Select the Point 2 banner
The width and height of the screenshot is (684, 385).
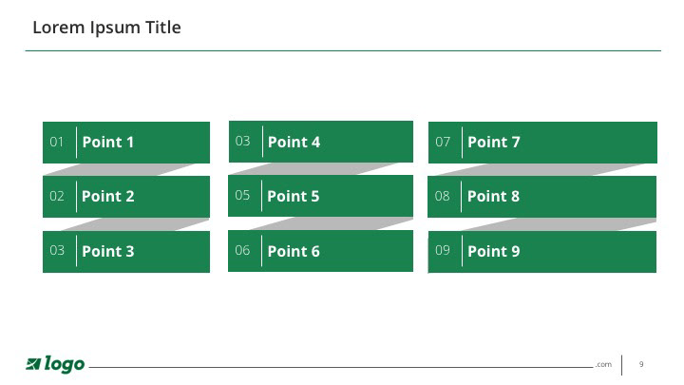(x=126, y=197)
